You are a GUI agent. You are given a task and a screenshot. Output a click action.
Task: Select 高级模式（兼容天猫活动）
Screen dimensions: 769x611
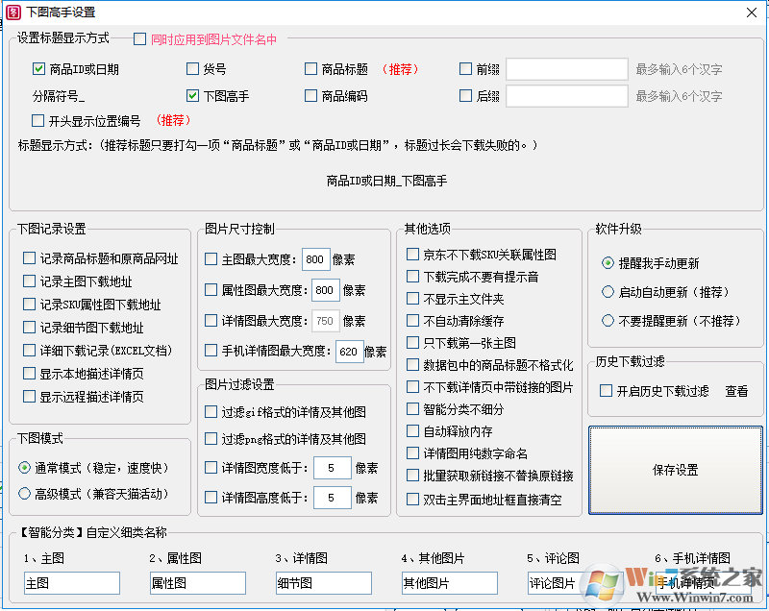point(25,494)
